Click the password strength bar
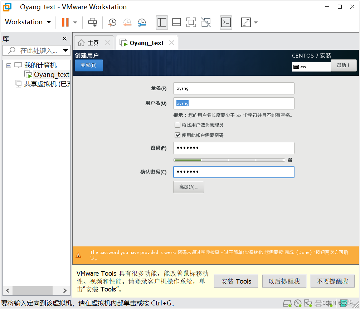This screenshot has width=360, height=309. click(x=229, y=160)
